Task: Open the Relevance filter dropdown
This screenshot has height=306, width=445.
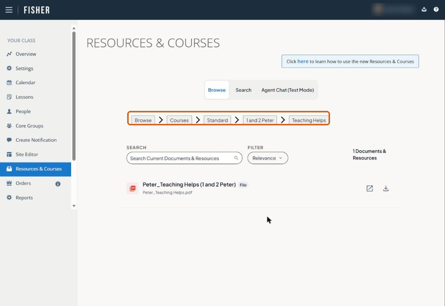Action: point(268,158)
